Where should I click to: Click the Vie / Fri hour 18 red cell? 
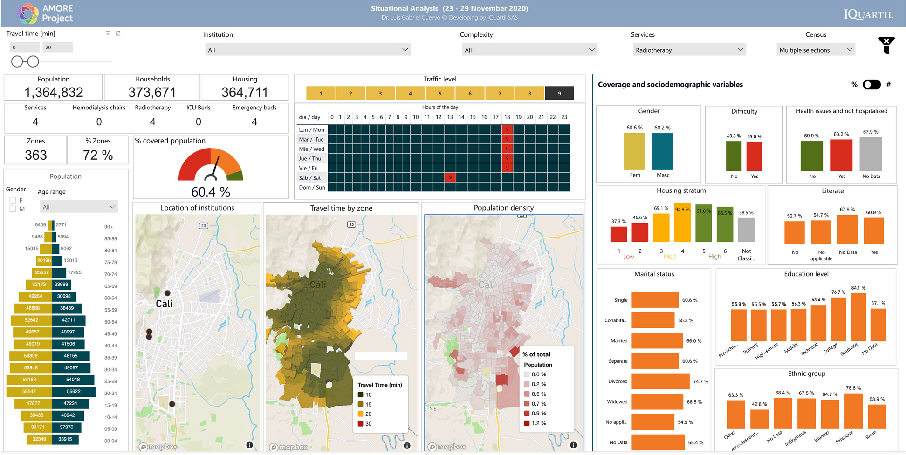pyautogui.click(x=507, y=168)
